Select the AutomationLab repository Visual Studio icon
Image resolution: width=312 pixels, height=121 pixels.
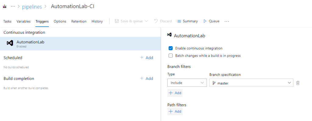point(10,43)
